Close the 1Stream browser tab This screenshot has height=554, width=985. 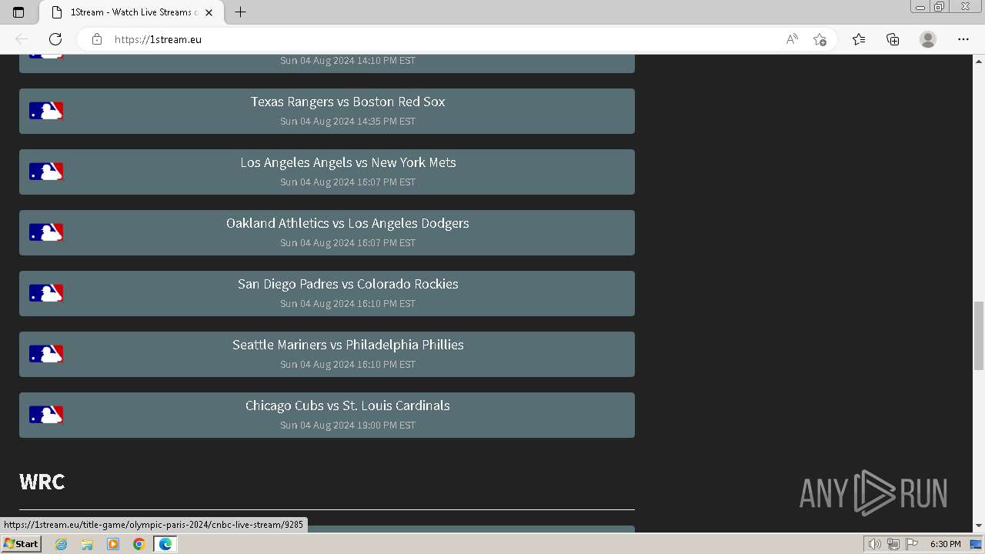209,12
